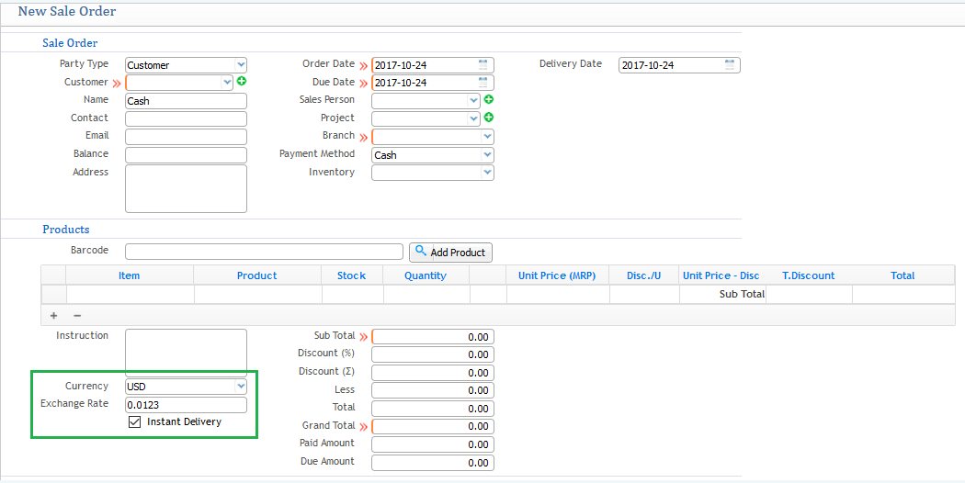Click the Discount (%) field
The height and width of the screenshot is (483, 965).
[433, 354]
